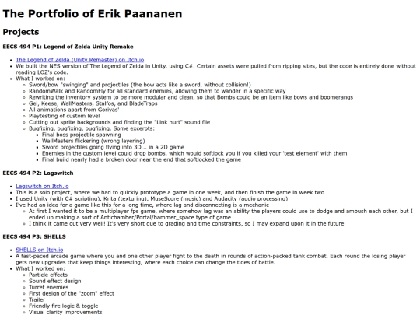Open the Lagswitch on Itch.io link
Image resolution: width=420 pixels, height=315 pixels.
pyautogui.click(x=42, y=186)
